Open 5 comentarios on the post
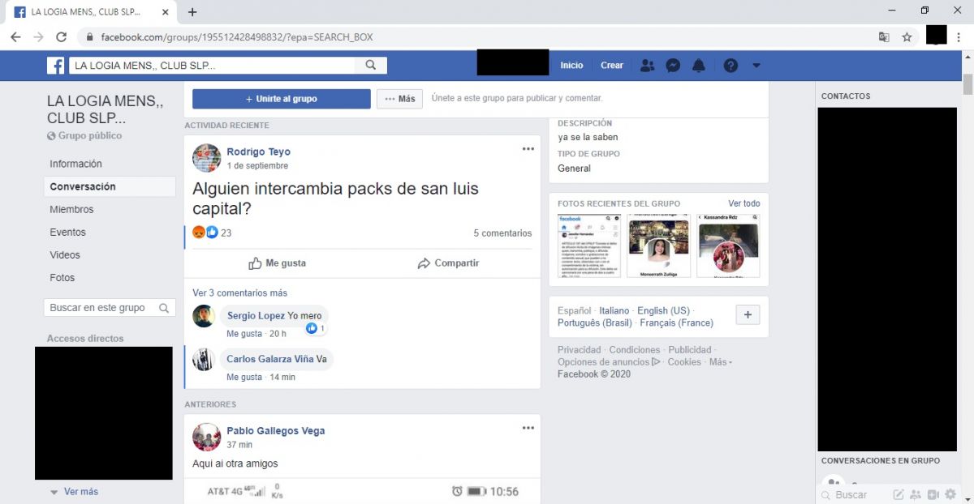This screenshot has width=974, height=504. pos(502,233)
